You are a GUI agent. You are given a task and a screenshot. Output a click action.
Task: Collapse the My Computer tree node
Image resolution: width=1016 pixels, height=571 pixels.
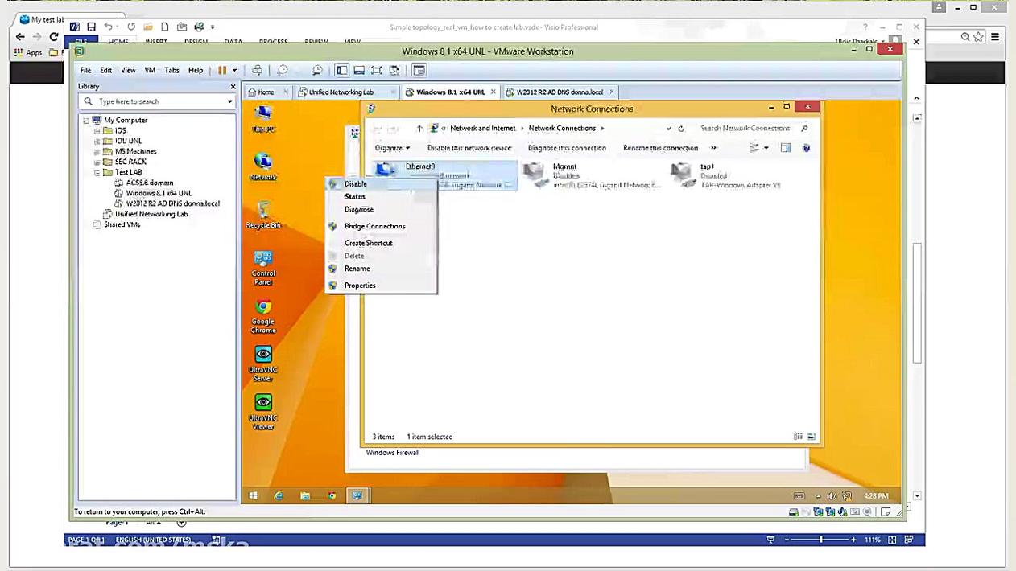point(85,121)
